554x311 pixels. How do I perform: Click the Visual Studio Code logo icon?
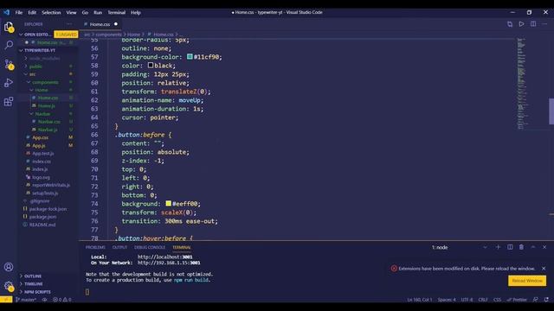pos(6,12)
